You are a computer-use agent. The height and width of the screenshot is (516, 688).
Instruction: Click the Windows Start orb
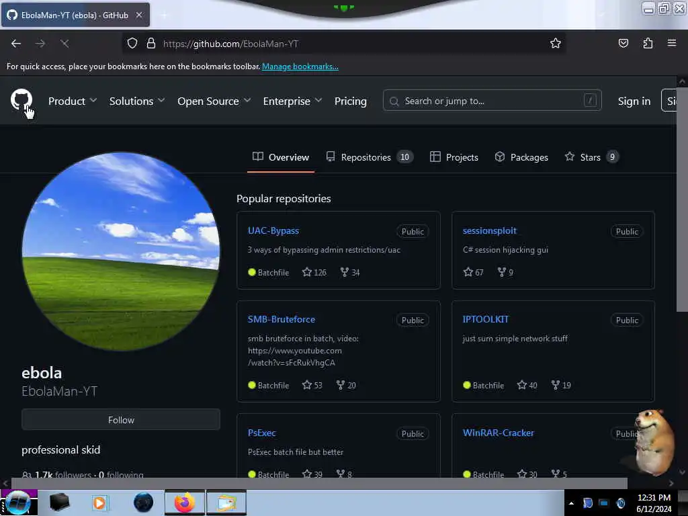click(x=18, y=503)
